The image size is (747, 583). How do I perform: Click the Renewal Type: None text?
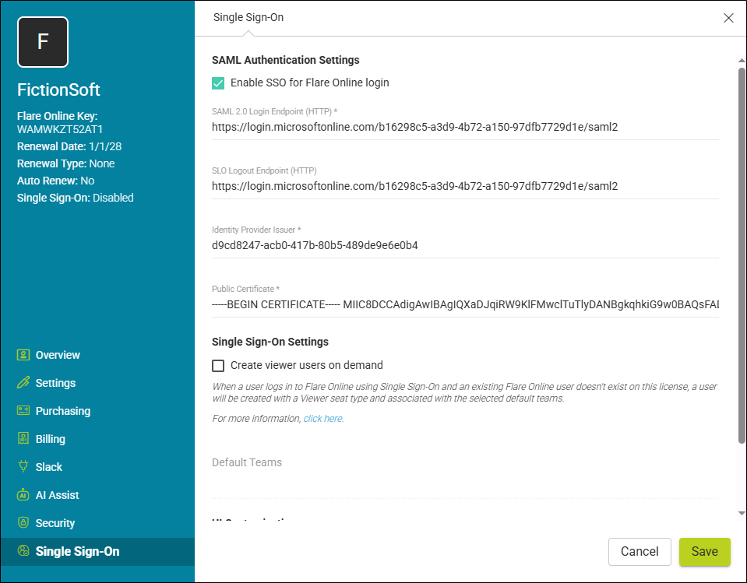(x=65, y=163)
